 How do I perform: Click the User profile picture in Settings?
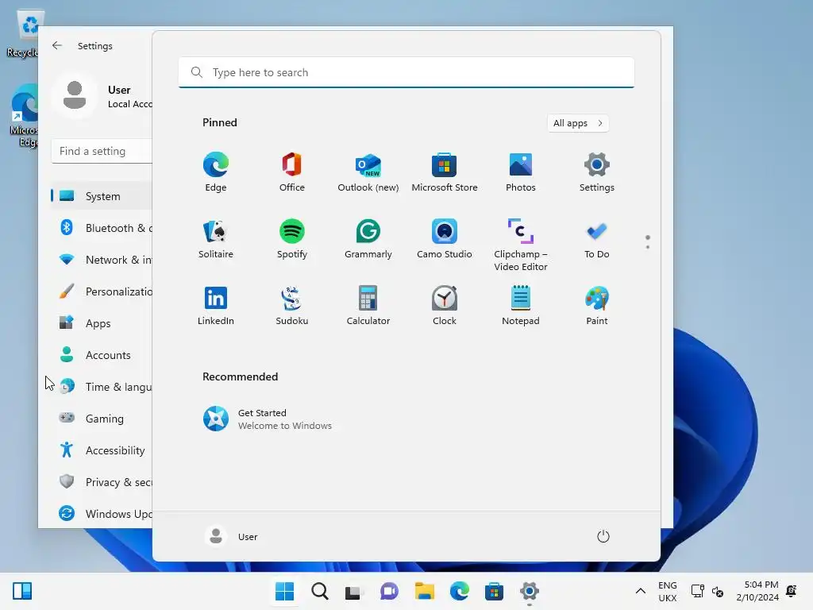[75, 95]
